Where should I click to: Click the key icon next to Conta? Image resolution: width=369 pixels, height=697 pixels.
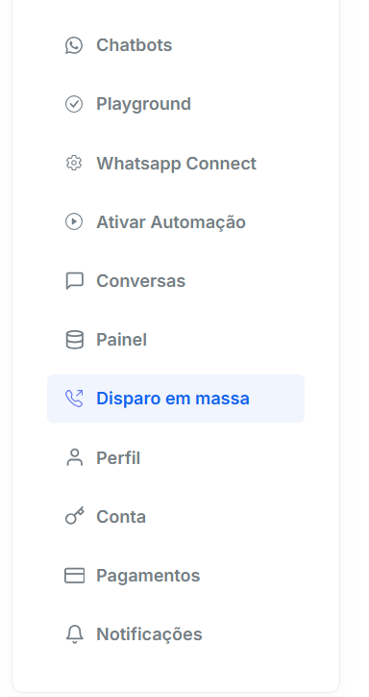(75, 516)
